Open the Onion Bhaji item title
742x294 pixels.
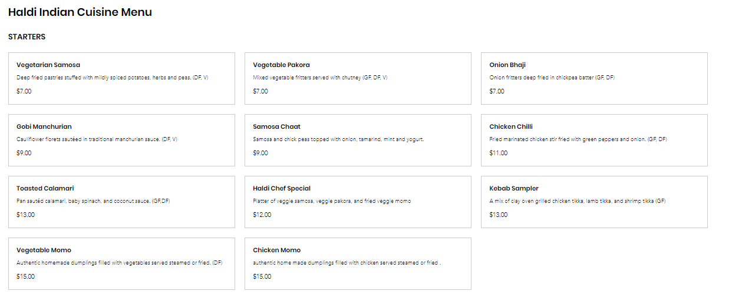(x=507, y=65)
